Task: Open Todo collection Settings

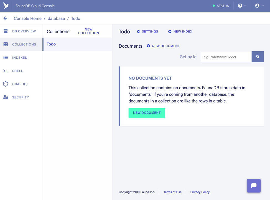Action: pos(147,32)
